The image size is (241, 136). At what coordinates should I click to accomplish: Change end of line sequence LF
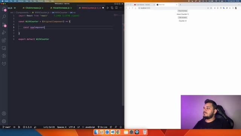[79, 127]
